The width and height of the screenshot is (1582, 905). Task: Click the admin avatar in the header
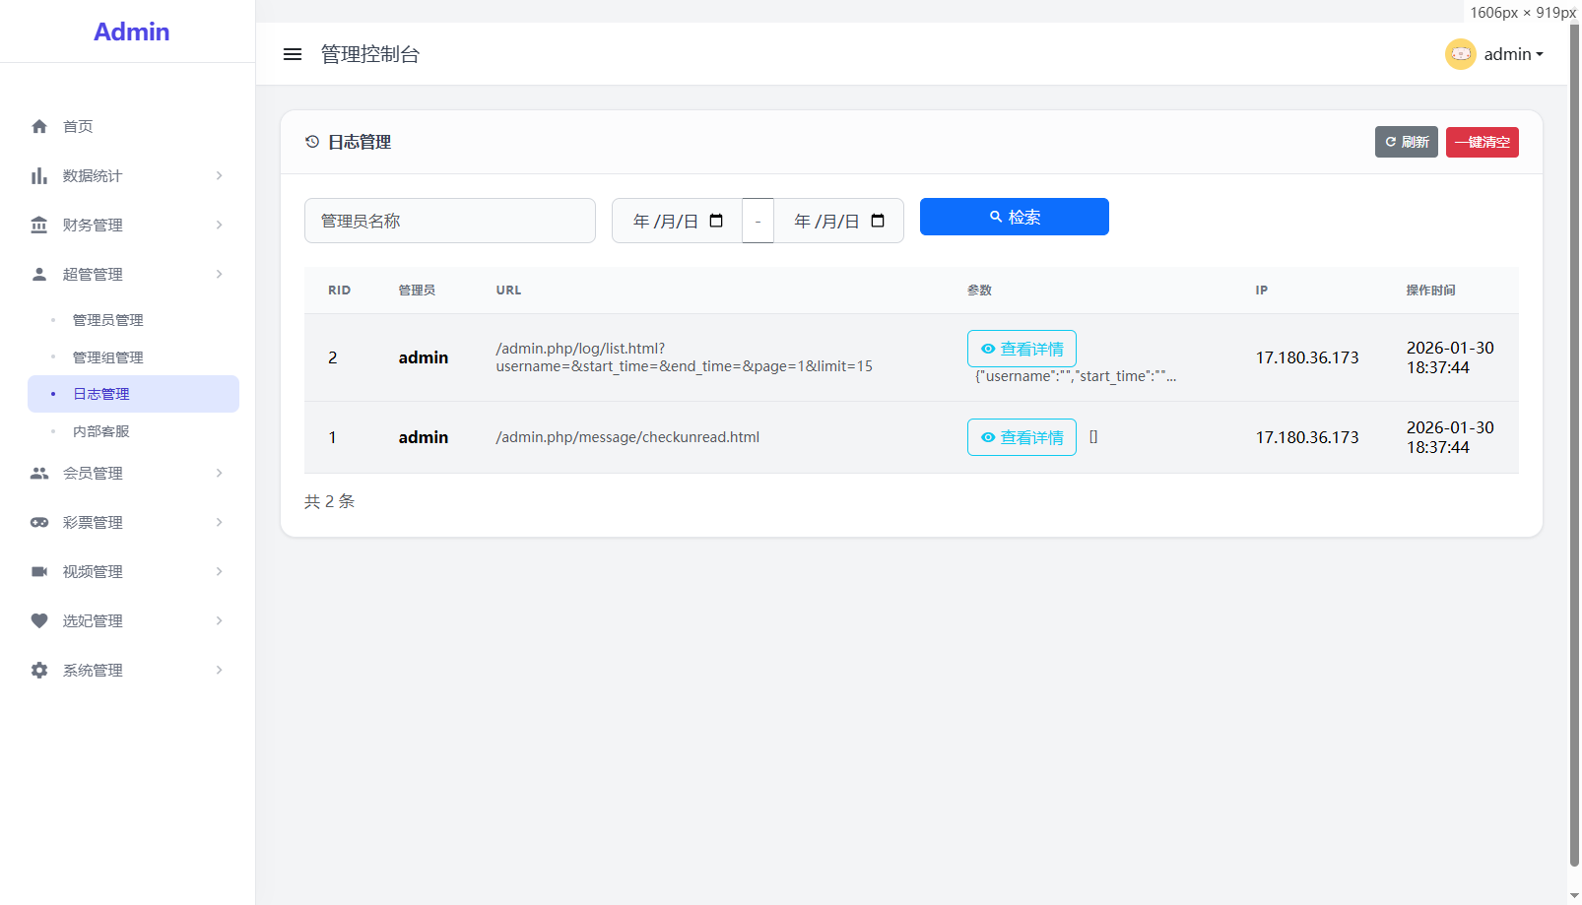pos(1461,54)
